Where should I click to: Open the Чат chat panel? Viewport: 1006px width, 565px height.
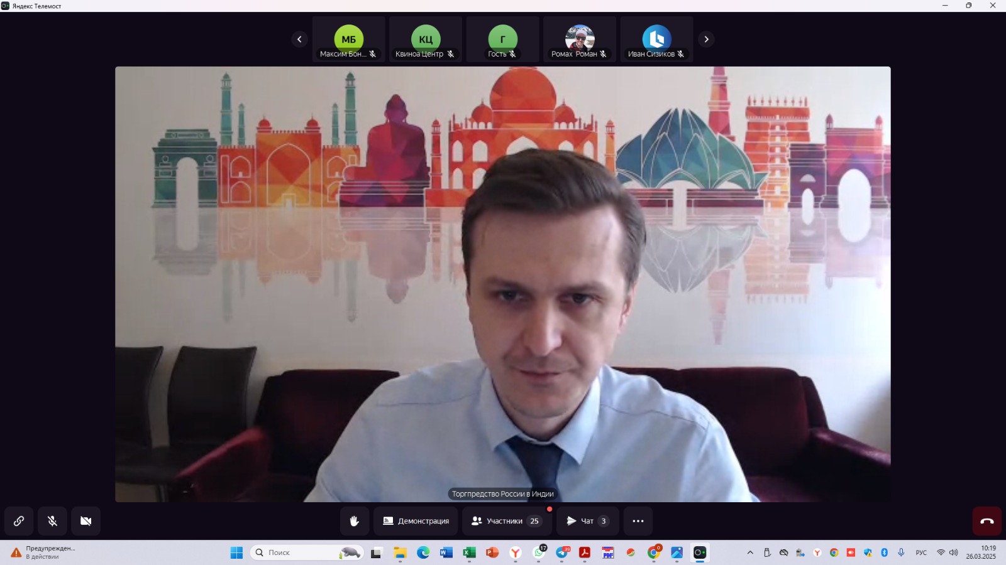pyautogui.click(x=587, y=521)
